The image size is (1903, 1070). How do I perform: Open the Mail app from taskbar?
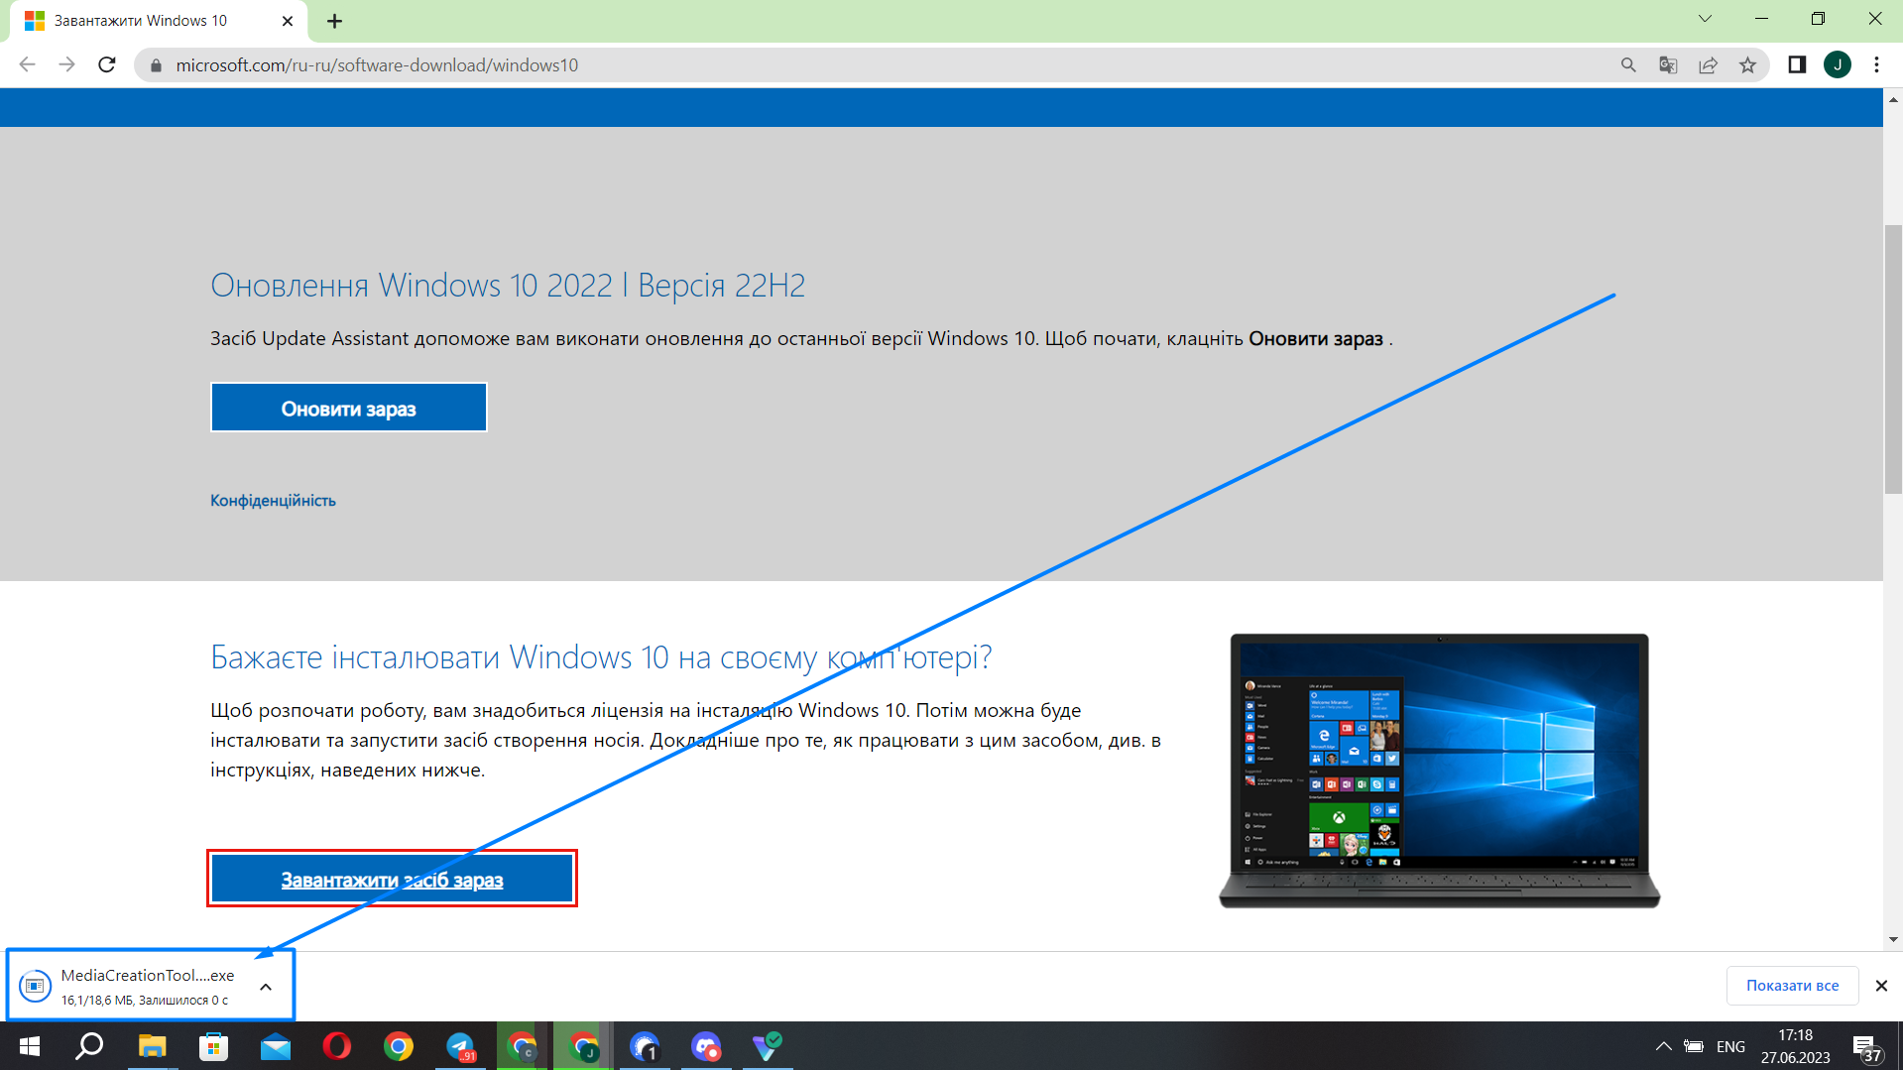pyautogui.click(x=275, y=1046)
